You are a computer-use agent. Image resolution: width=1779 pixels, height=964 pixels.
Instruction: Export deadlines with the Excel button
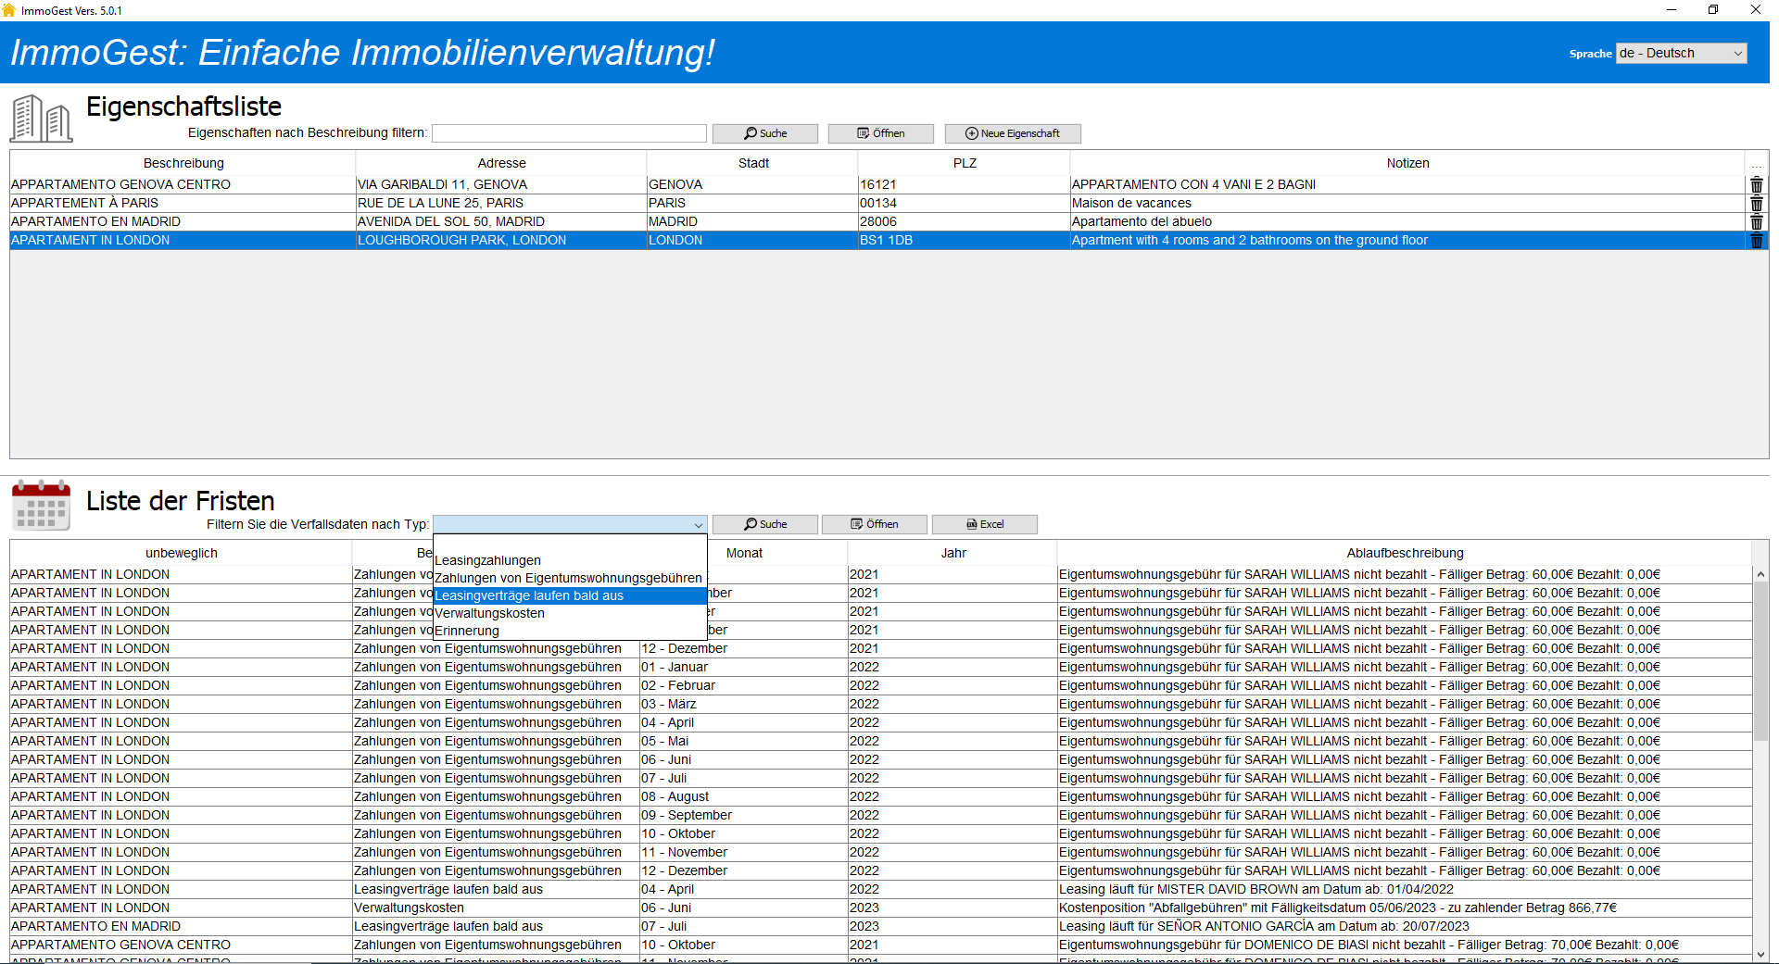pyautogui.click(x=985, y=524)
